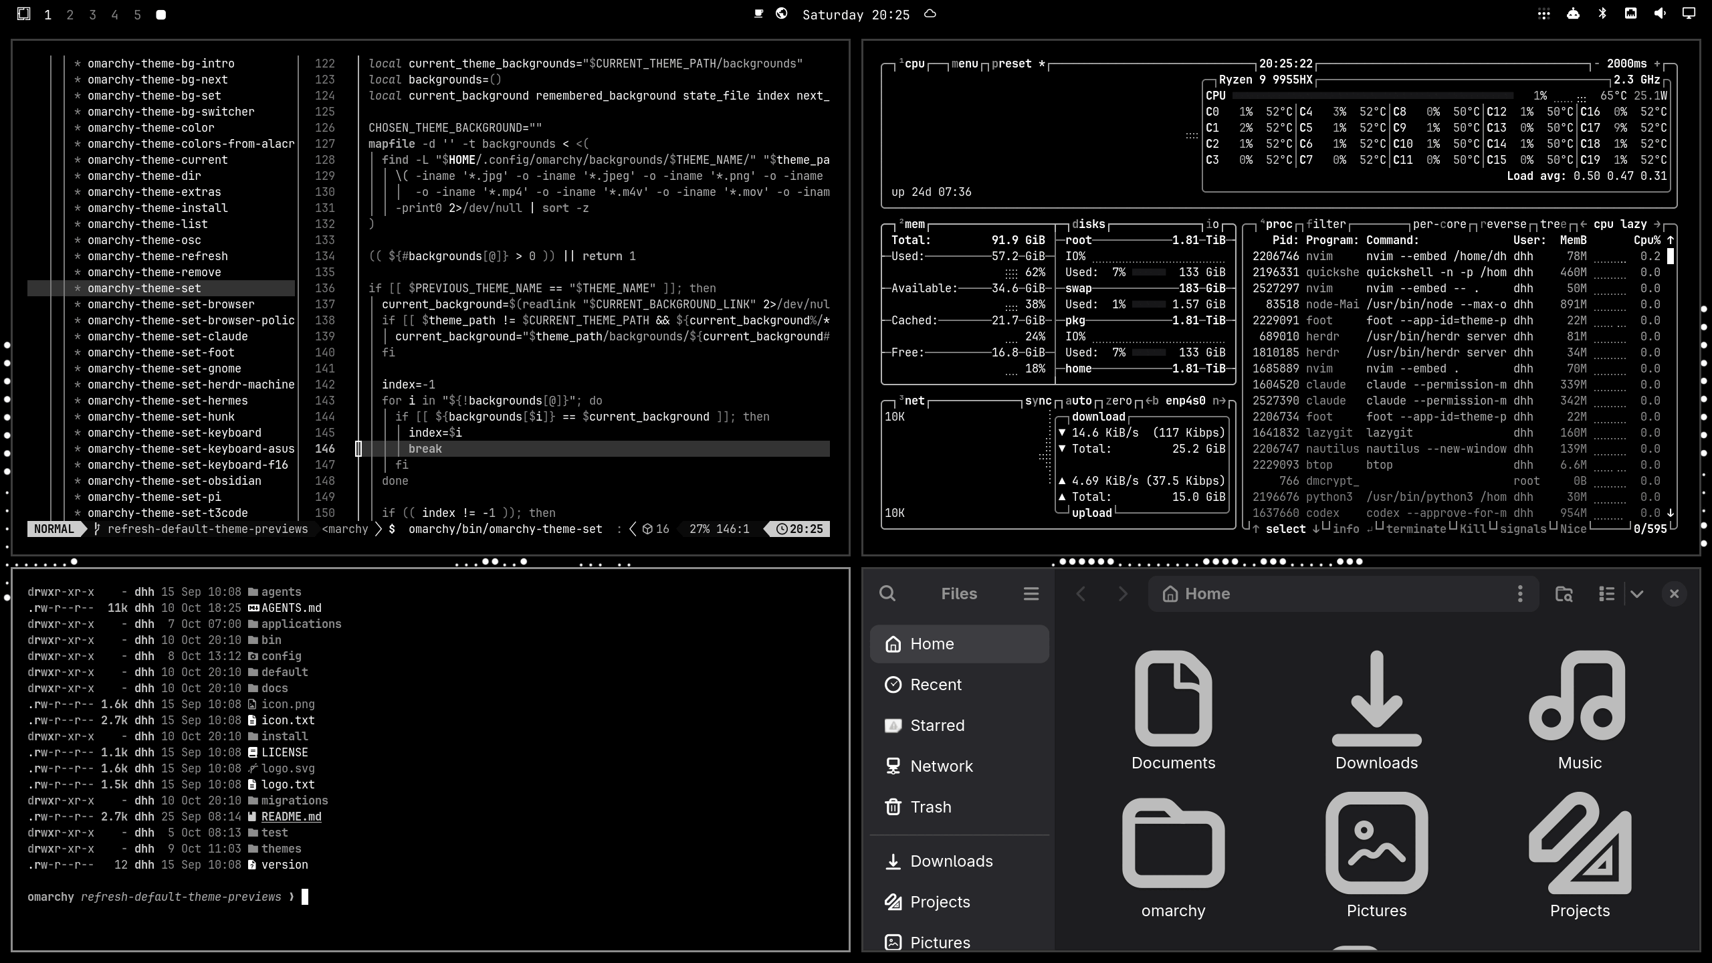This screenshot has width=1712, height=963.
Task: Click the volume icon in system tray
Action: (x=1660, y=13)
